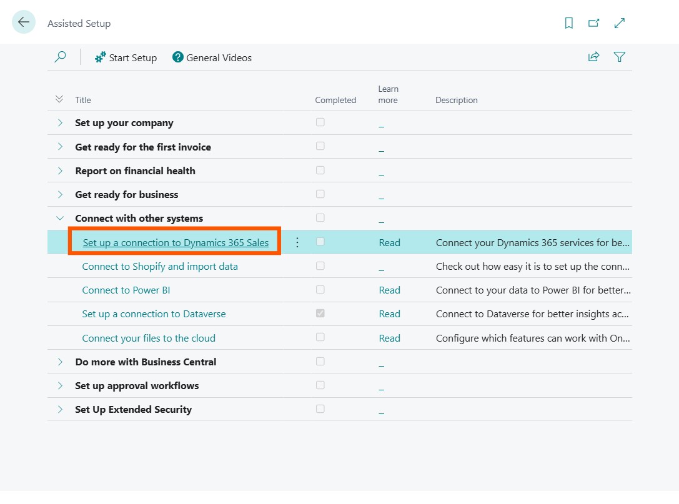Open General Videos from the action bar

212,57
